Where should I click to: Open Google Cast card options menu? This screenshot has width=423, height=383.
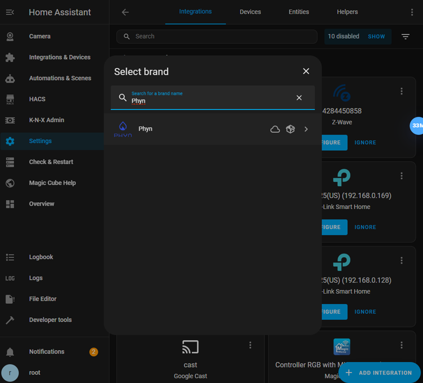coord(250,345)
